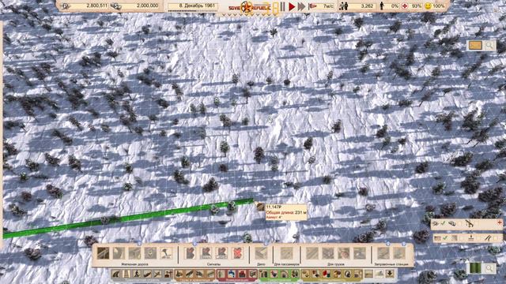Select the second cargo station icon
This screenshot has height=284, width=506.
coord(328,253)
